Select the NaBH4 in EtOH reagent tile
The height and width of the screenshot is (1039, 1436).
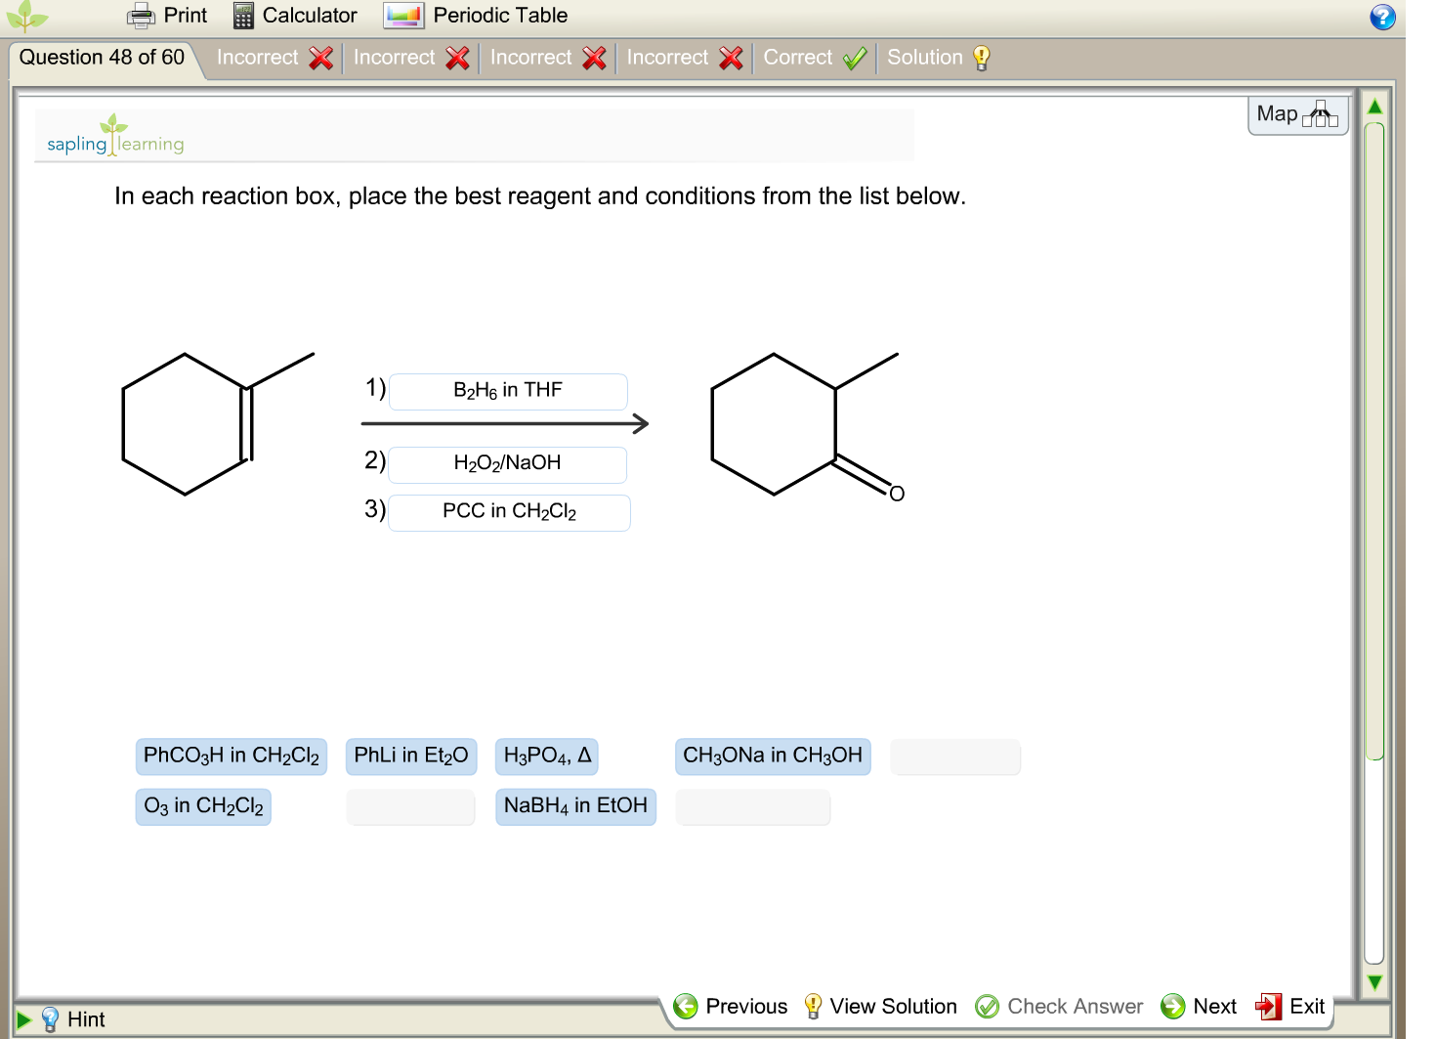575,806
